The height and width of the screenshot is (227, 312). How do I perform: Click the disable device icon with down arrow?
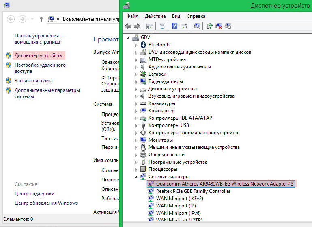(228, 26)
